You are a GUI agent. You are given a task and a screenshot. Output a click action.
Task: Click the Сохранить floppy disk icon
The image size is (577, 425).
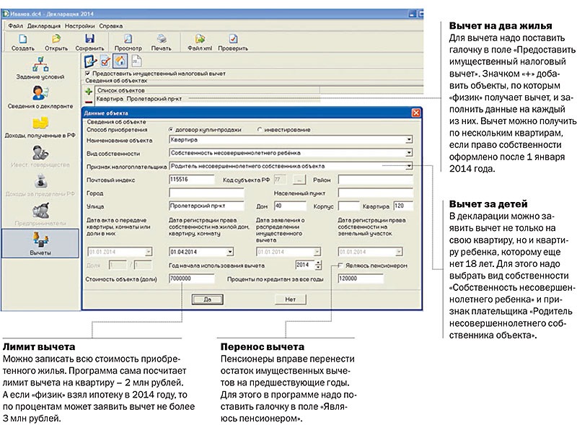coord(89,40)
